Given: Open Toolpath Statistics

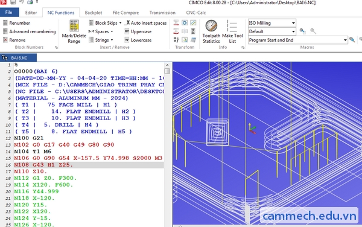Looking at the screenshot, I should [x=211, y=31].
